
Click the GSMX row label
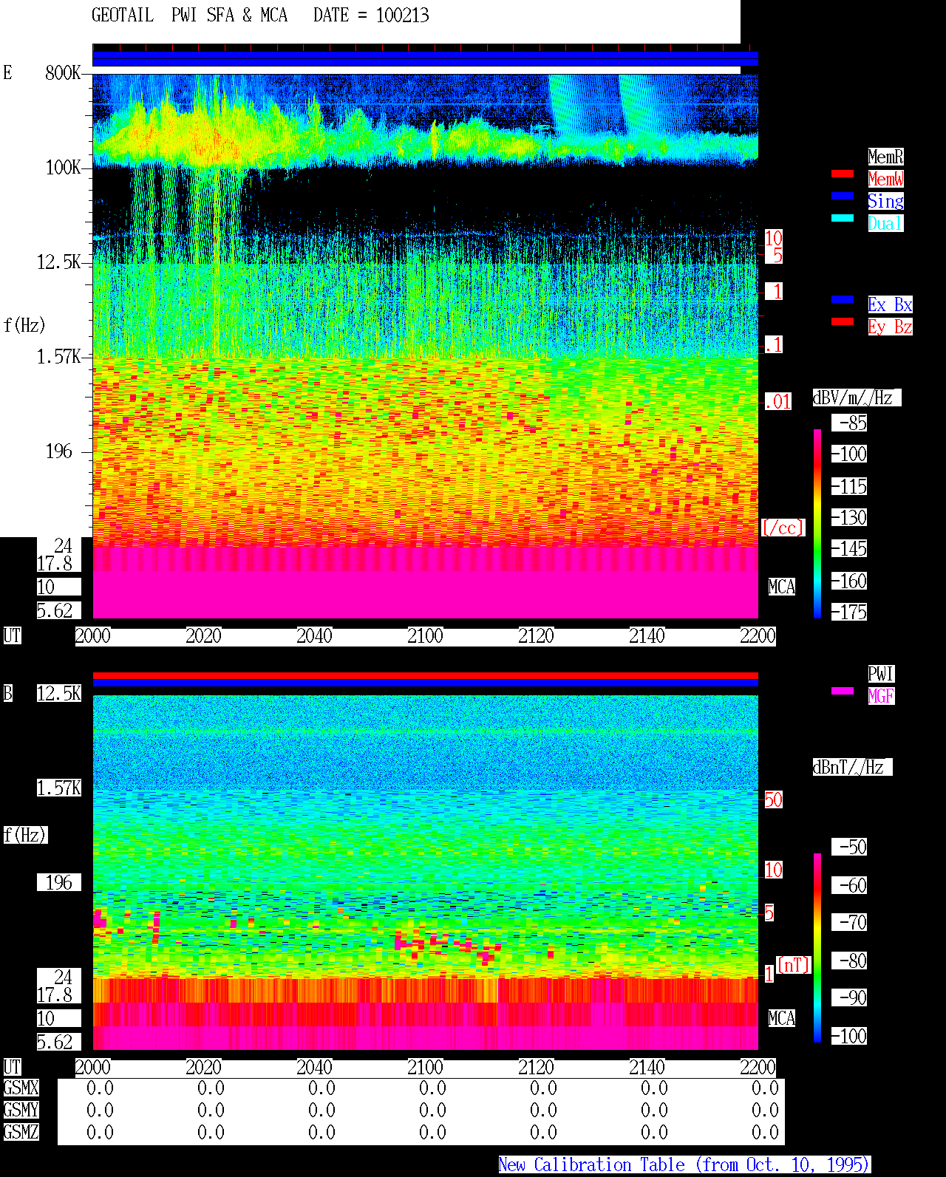coord(21,1088)
